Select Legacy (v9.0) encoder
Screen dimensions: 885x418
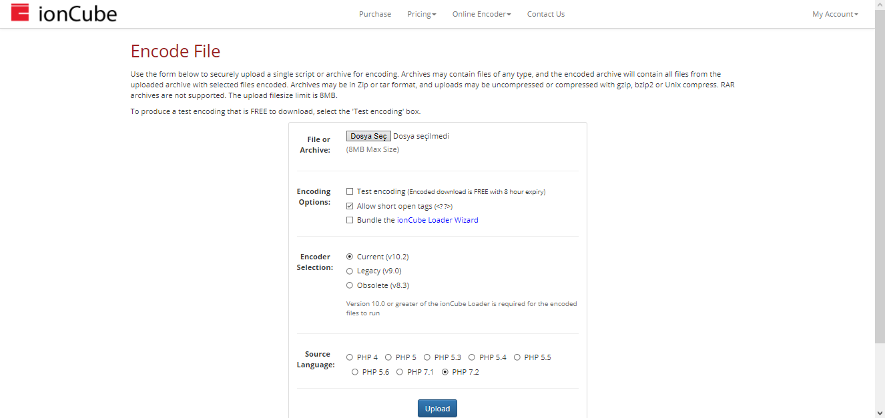[x=350, y=271]
